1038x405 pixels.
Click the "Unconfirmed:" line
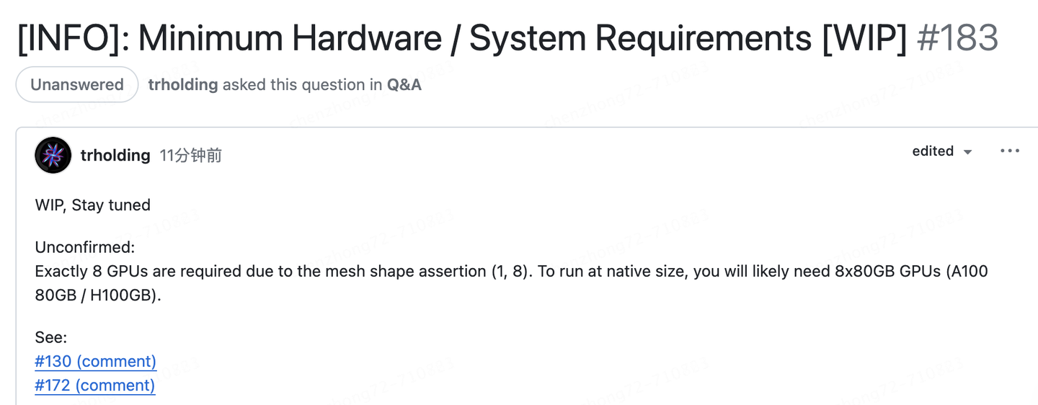(85, 248)
